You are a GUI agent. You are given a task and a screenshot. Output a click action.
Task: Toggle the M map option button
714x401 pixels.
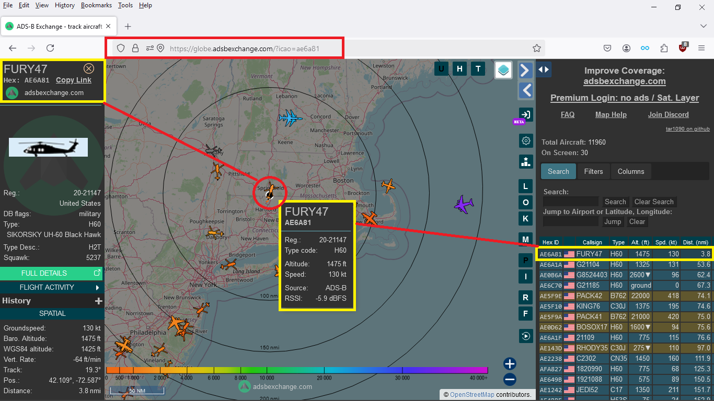[525, 240]
